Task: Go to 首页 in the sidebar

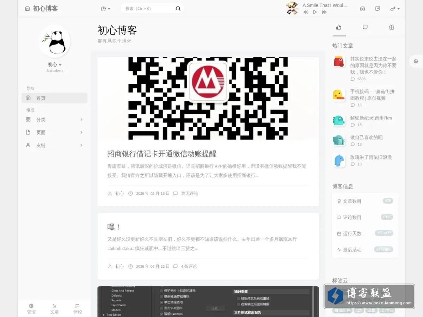Action: click(55, 98)
